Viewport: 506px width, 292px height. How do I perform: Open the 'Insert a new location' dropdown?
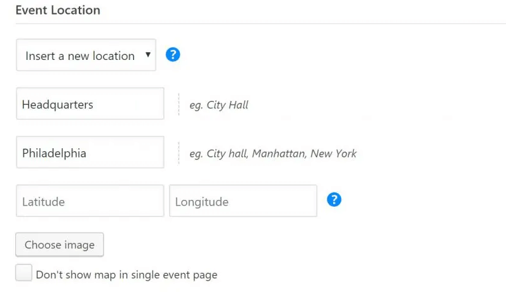pyautogui.click(x=86, y=55)
